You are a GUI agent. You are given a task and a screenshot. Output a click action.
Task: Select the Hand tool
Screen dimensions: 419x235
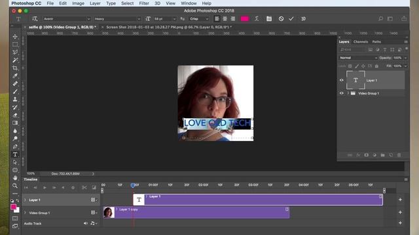tap(15, 178)
